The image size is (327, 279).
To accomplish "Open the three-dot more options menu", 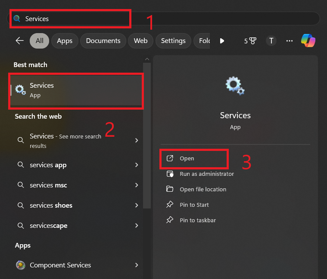I will pos(289,41).
